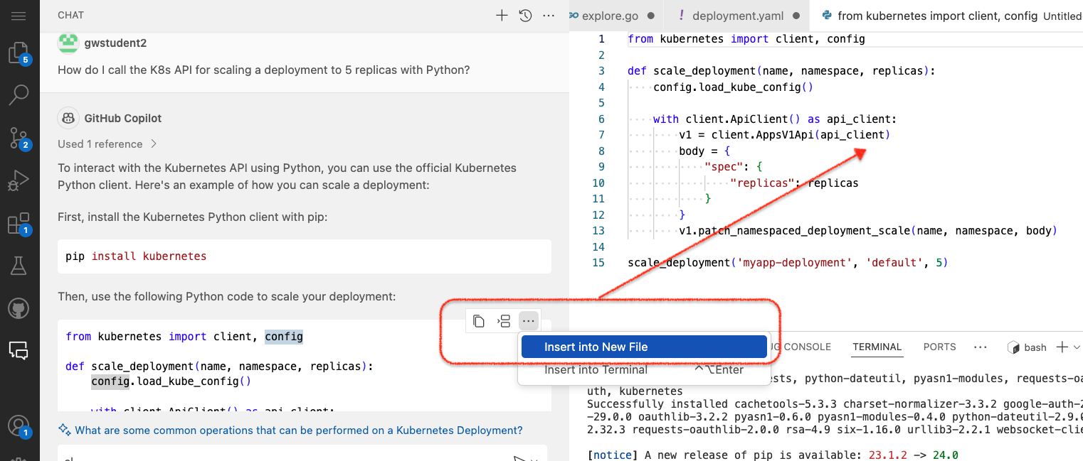Viewport: 1083px width, 461px height.
Task: Start a new chat with plus icon
Action: tap(502, 15)
